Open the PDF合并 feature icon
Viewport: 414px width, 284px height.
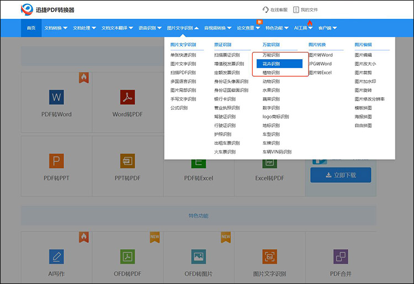click(x=341, y=256)
